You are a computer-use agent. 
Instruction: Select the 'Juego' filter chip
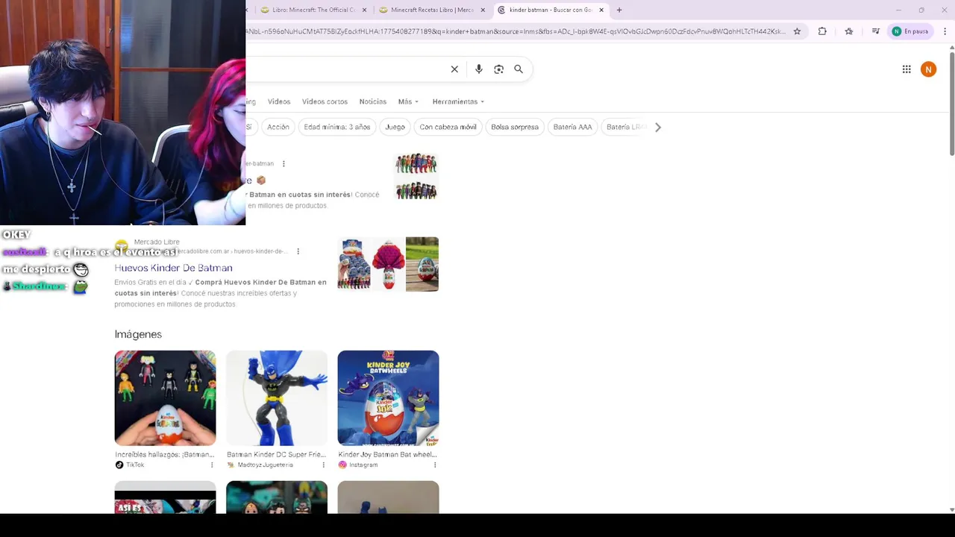(x=395, y=127)
